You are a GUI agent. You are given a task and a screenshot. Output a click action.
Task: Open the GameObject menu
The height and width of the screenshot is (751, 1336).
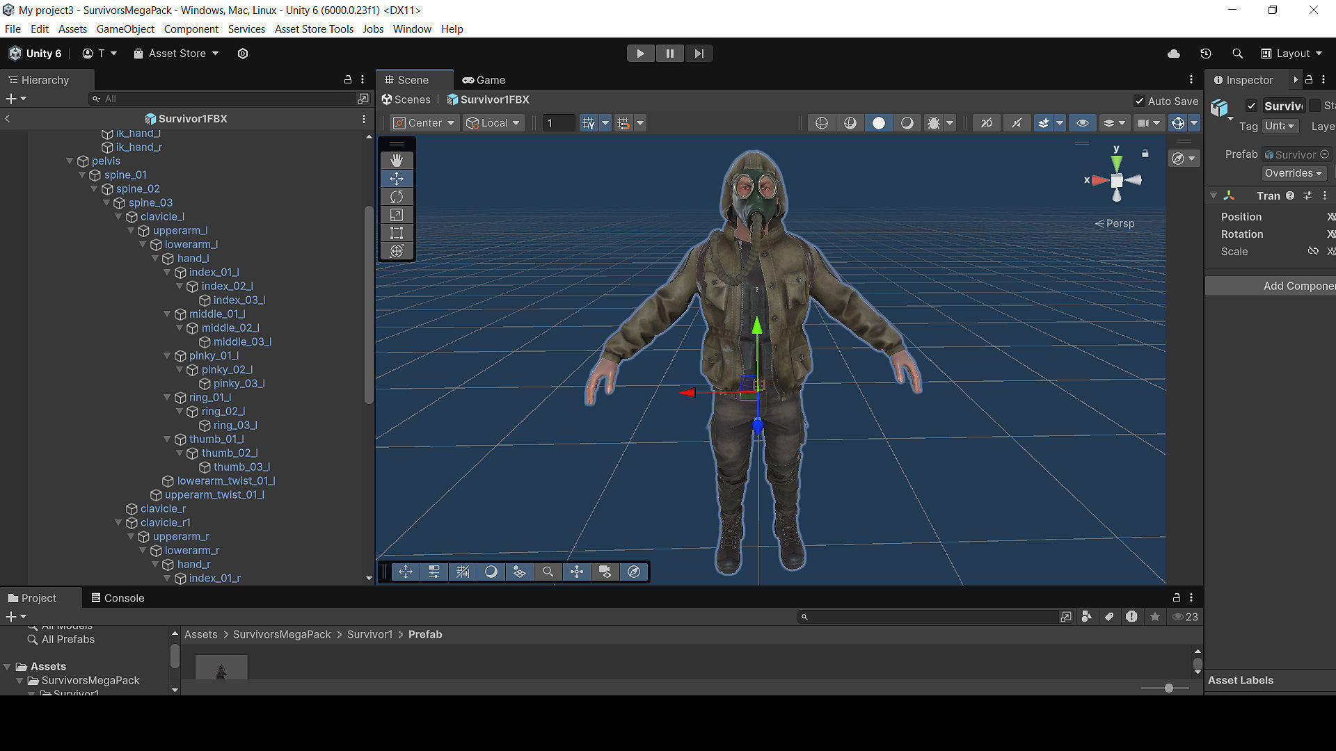(125, 29)
